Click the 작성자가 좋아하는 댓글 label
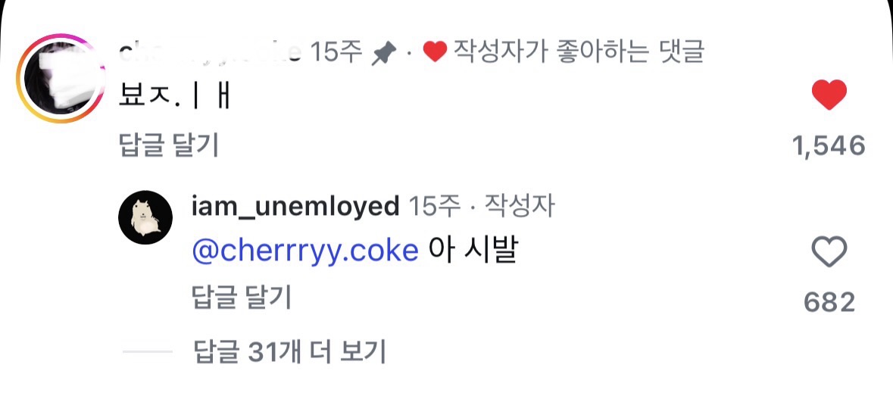 pos(579,52)
